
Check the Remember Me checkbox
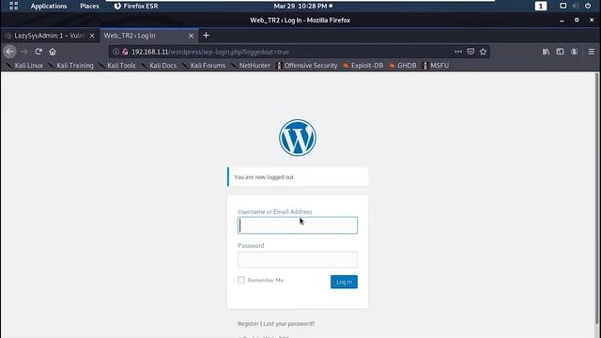241,280
